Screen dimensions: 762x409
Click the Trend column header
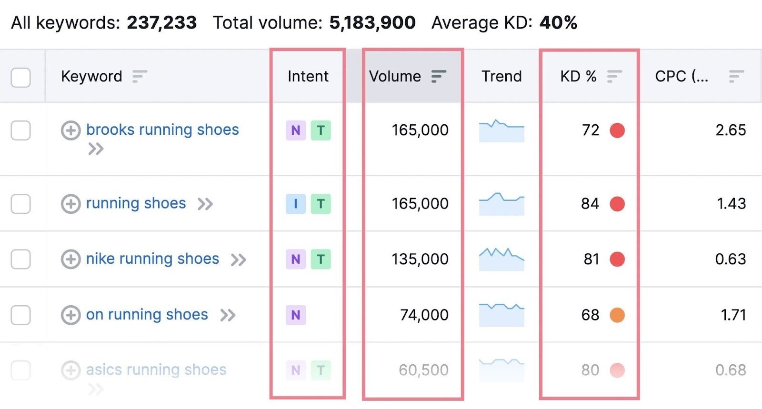(x=501, y=76)
